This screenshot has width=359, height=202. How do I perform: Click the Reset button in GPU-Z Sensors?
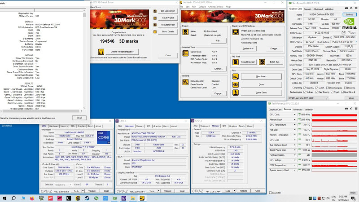point(353,193)
